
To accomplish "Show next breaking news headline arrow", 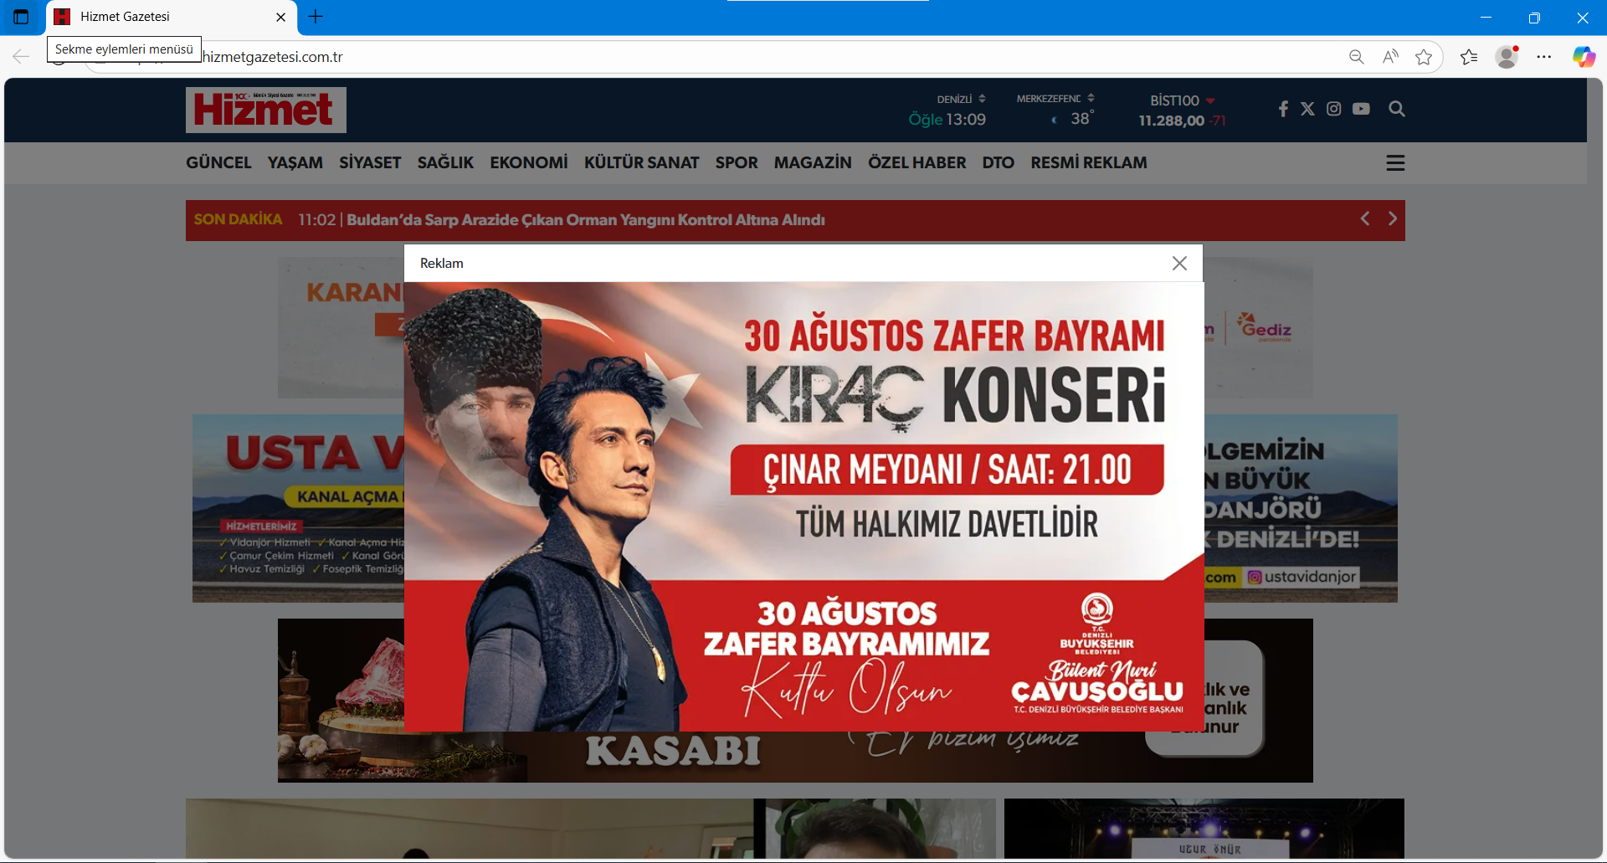I will point(1393,218).
